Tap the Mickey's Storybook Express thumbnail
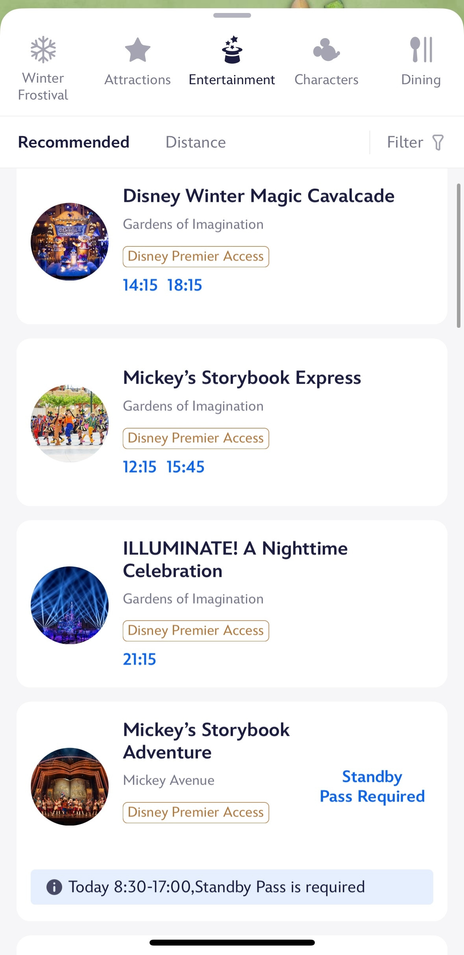 (x=70, y=423)
